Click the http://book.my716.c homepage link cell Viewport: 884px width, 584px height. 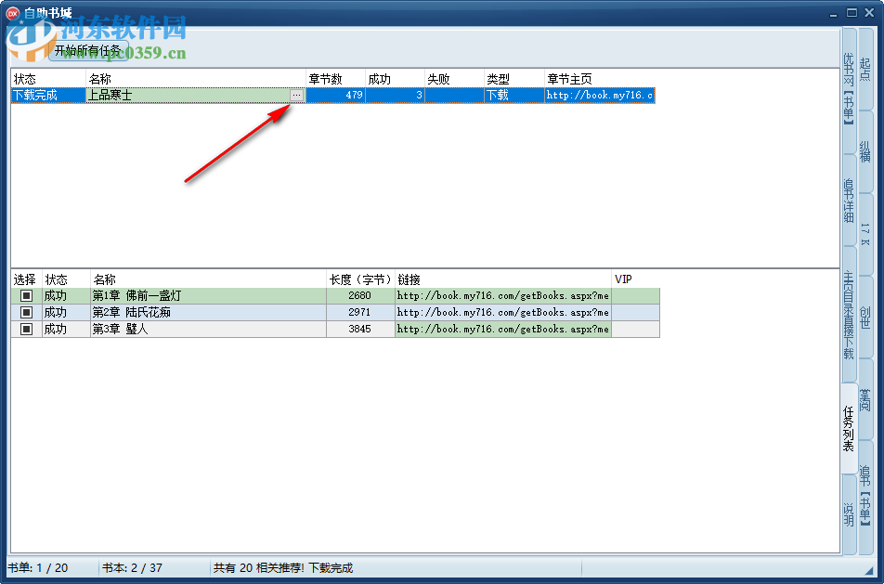[600, 96]
